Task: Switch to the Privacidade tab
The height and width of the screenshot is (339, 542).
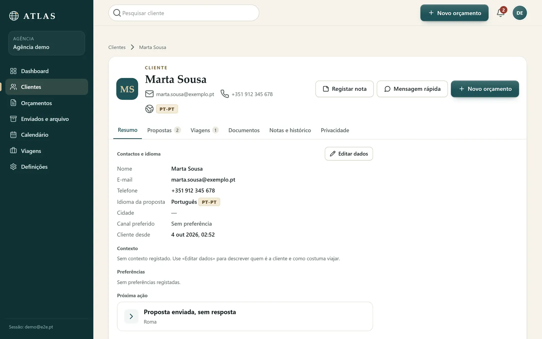Action: (335, 131)
